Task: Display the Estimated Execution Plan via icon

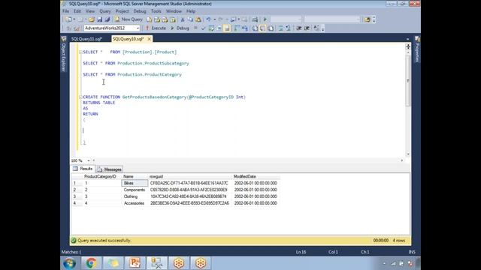Action: pos(211,28)
